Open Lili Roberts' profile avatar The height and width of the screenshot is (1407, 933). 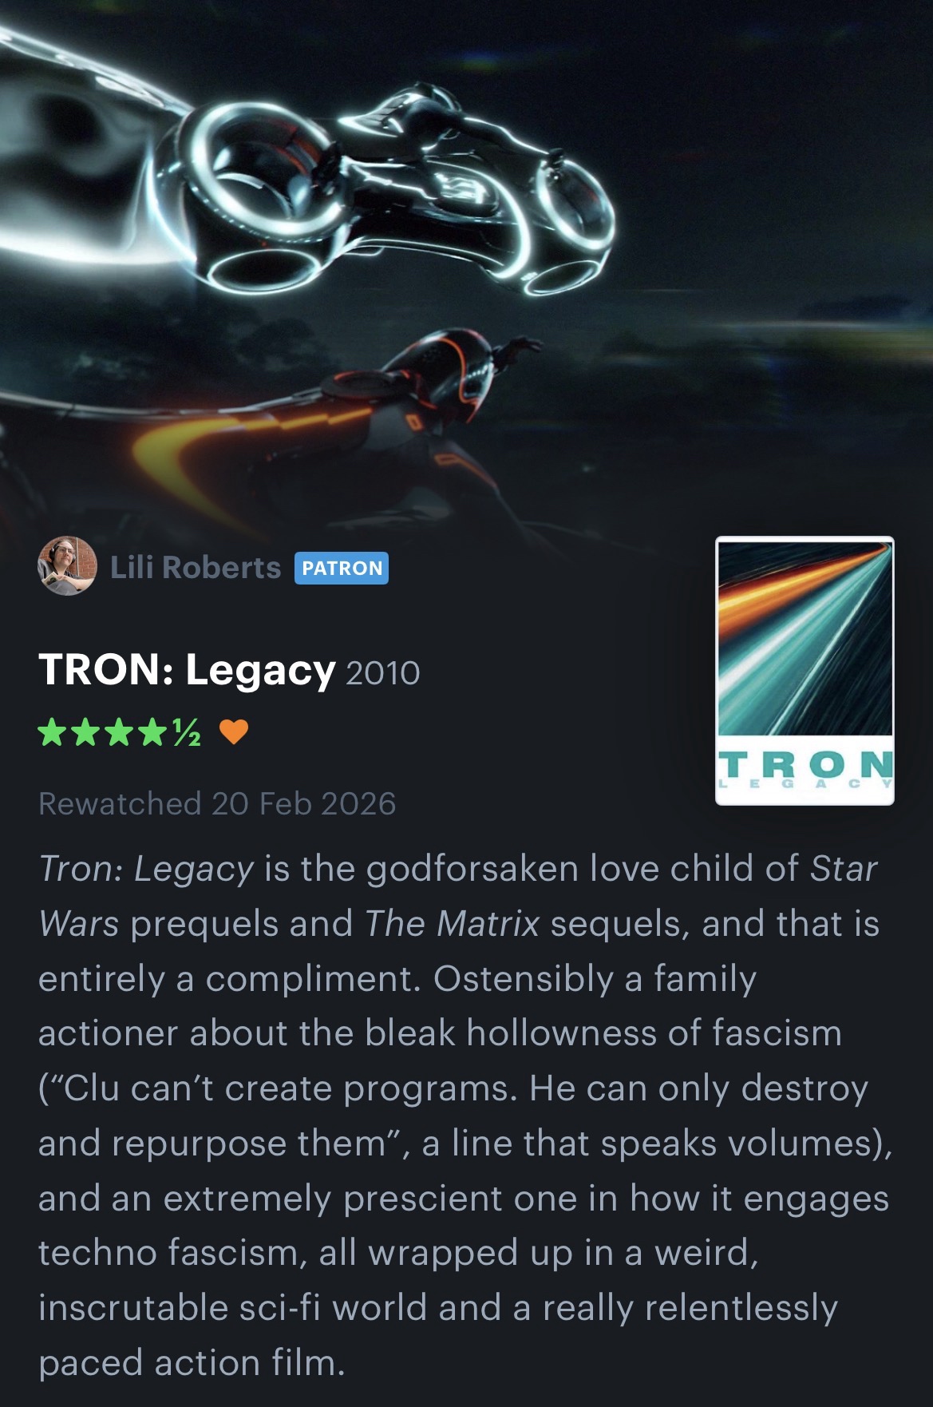pyautogui.click(x=67, y=566)
